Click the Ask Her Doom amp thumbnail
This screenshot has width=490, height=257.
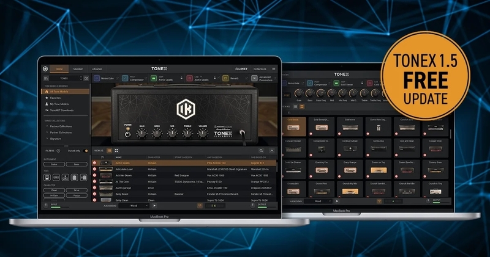point(105,175)
